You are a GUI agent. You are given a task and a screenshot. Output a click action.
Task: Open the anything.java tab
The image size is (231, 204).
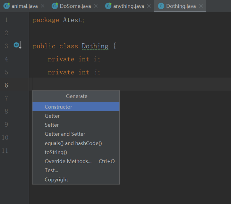(x=128, y=6)
